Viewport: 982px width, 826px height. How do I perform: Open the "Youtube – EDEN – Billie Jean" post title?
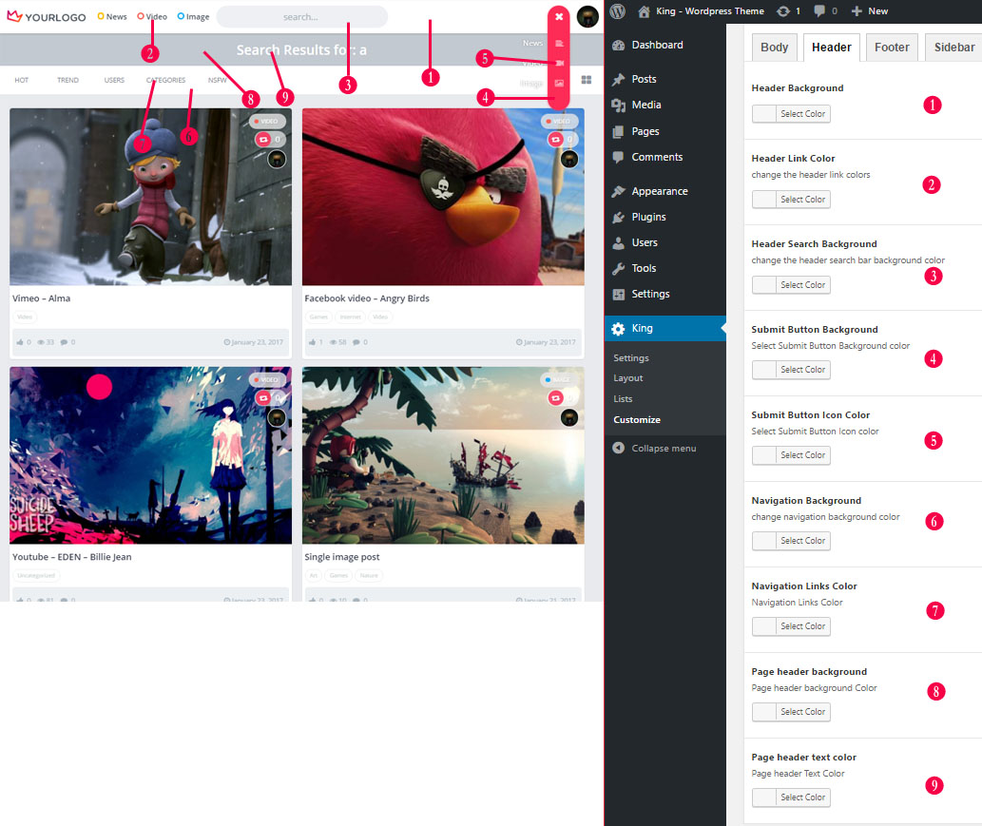pyautogui.click(x=72, y=557)
